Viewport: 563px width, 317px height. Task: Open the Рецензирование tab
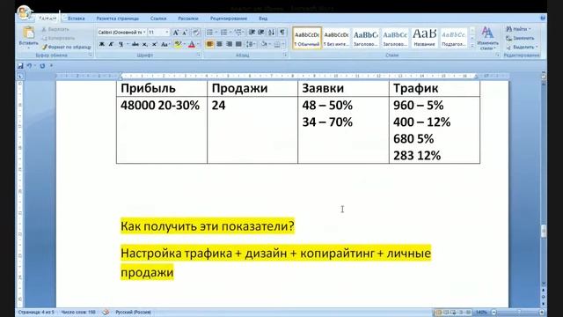229,18
